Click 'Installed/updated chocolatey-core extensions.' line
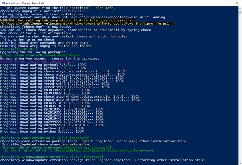The image size is (242, 165). pyautogui.click(x=47, y=144)
